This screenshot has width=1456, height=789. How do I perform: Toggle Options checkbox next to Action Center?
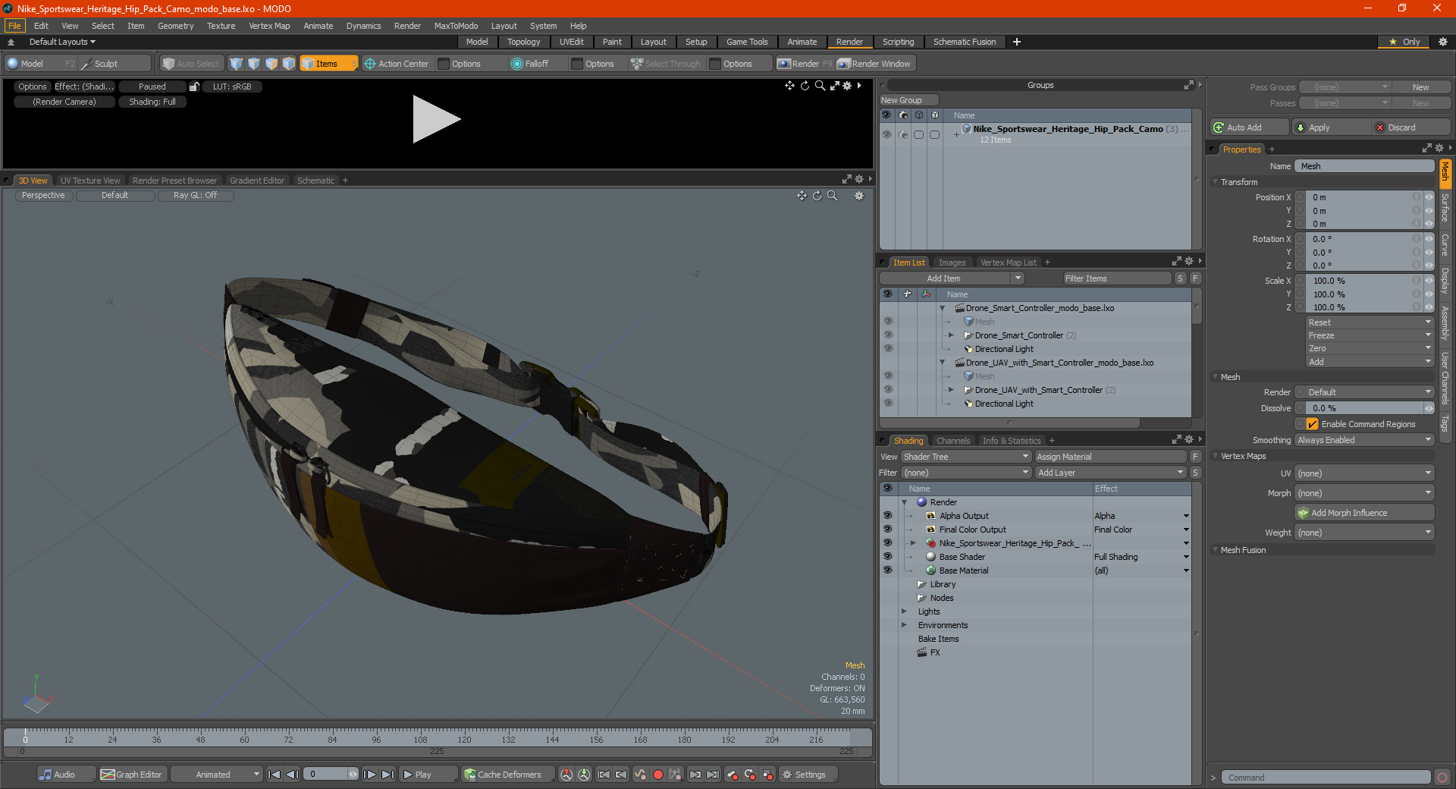[444, 64]
